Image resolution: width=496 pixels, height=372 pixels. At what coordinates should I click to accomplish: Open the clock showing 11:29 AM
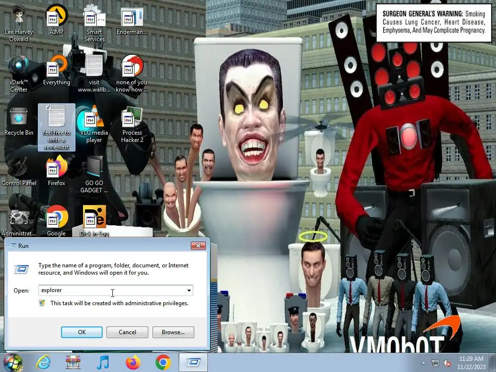pyautogui.click(x=471, y=363)
